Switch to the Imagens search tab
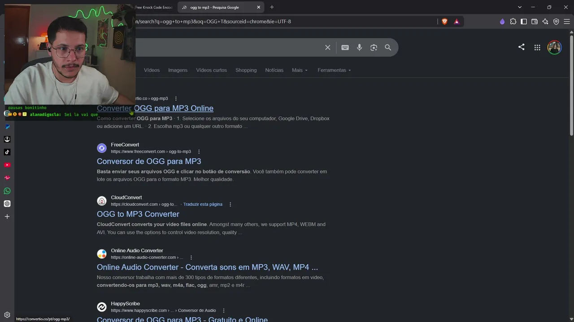The image size is (574, 322). pos(178,70)
